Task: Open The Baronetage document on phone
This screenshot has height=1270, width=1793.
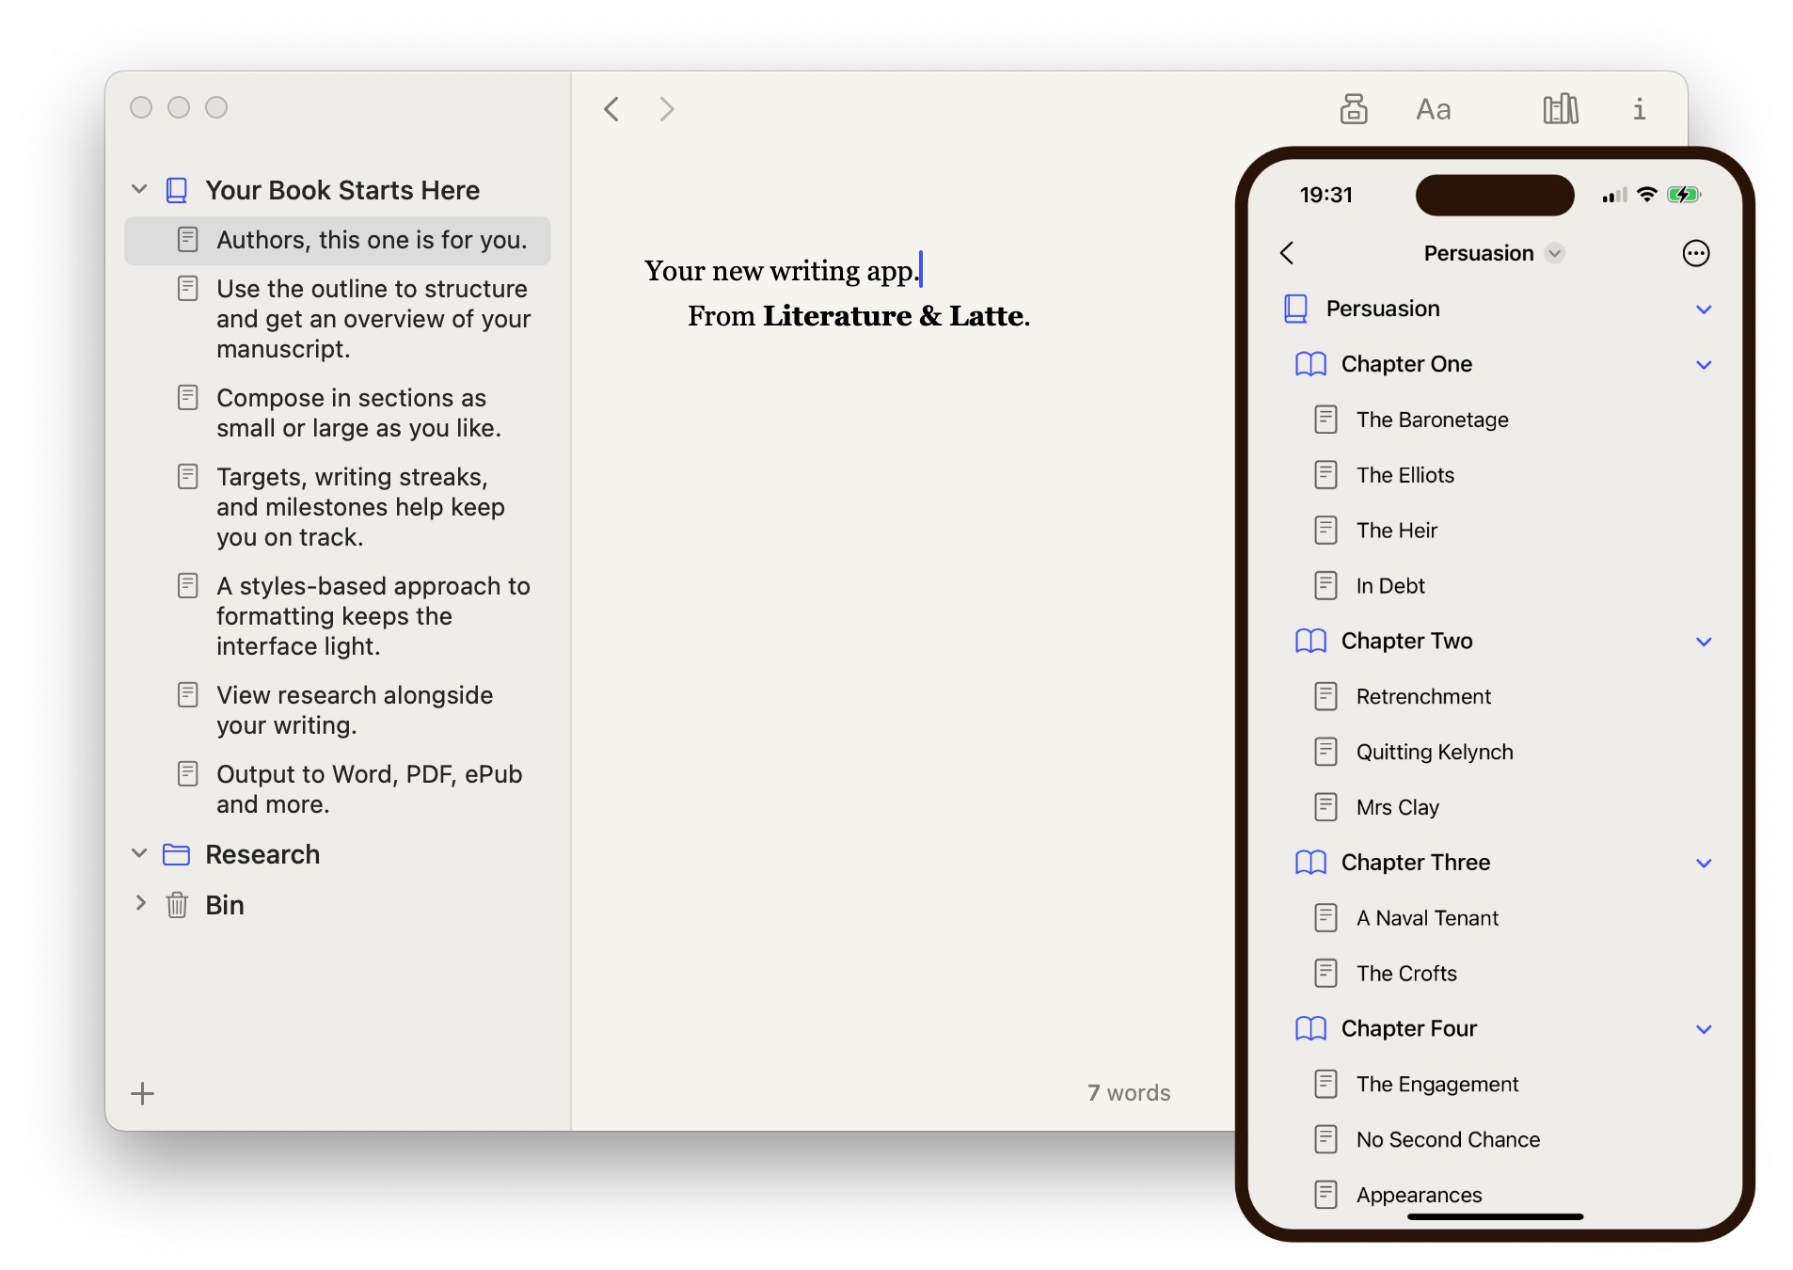Action: point(1432,420)
